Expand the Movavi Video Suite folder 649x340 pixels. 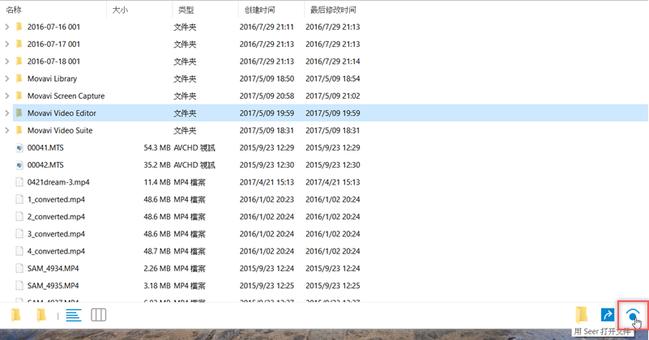[x=6, y=130]
